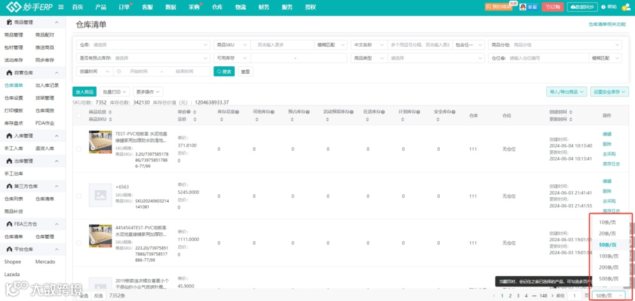Screen dimensions: 635x301
Task: Click the 订购 shopping cart button
Action: click(x=552, y=7)
